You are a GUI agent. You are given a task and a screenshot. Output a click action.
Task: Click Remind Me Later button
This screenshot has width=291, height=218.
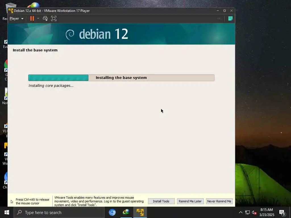[190, 201]
